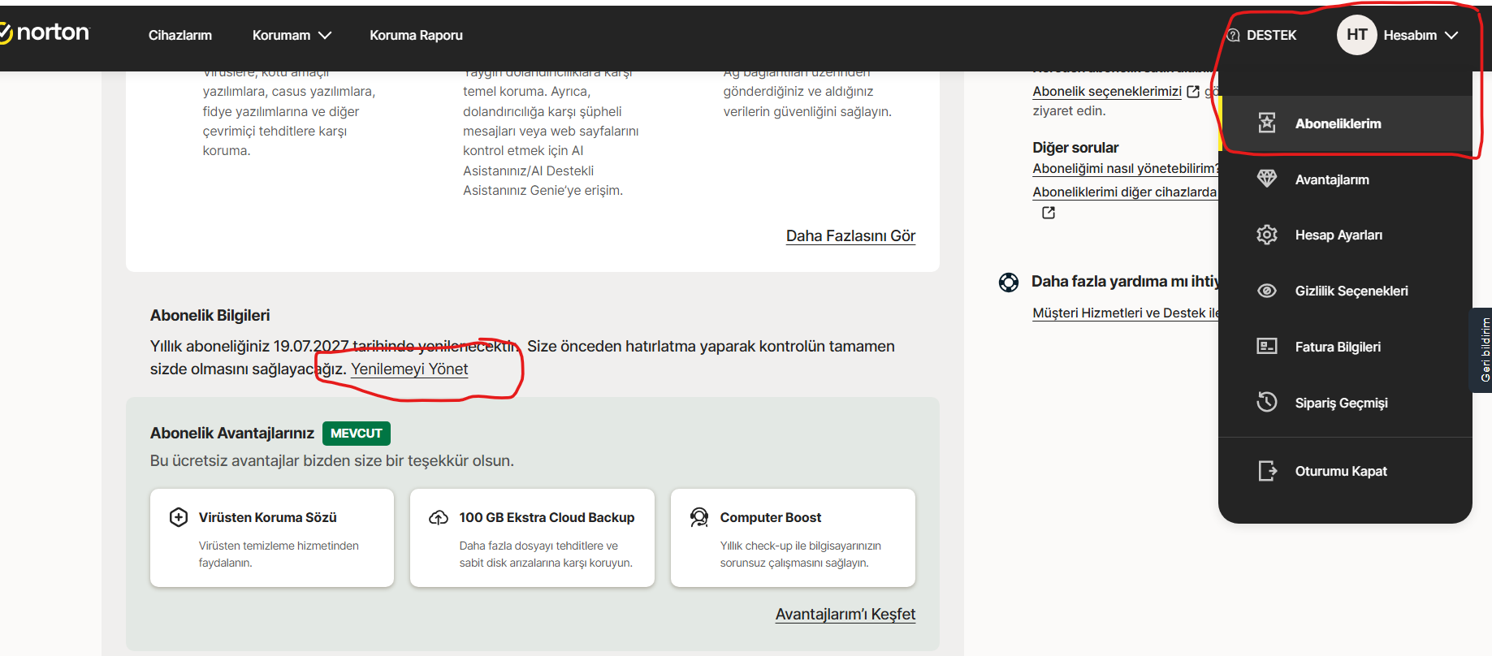Click the Fatura Bilgileri card icon

[1266, 347]
